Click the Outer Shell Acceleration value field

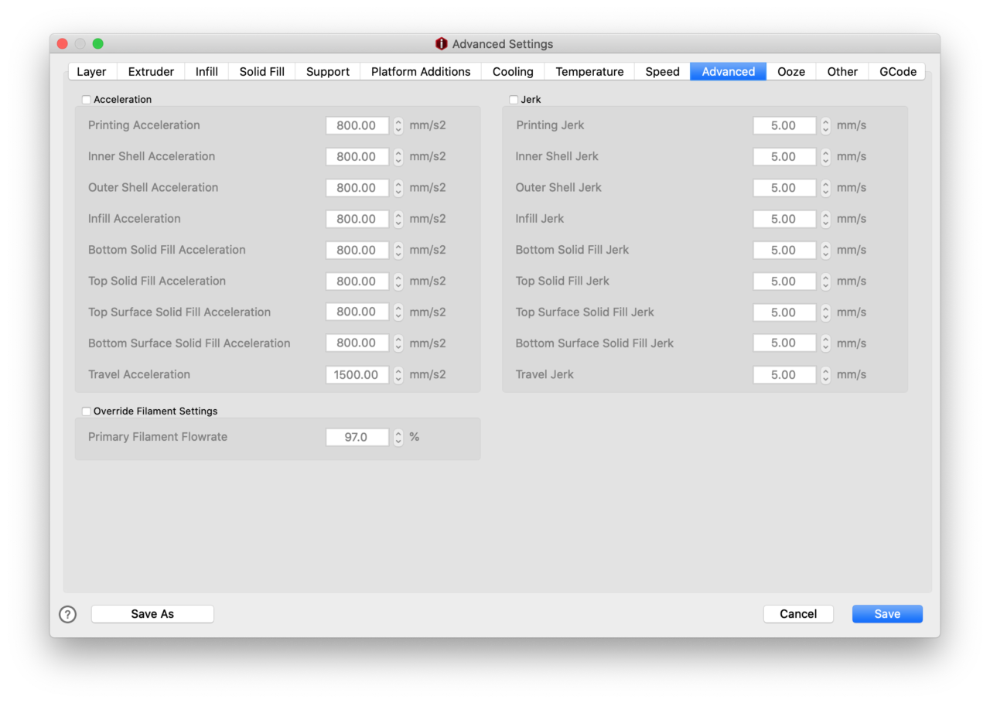click(x=357, y=188)
